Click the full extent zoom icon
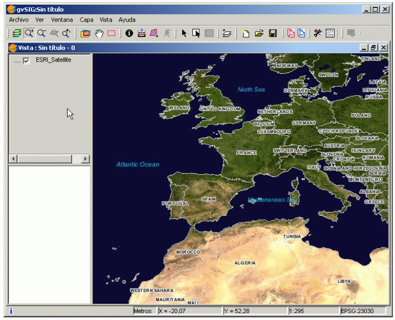This screenshot has width=395, height=320. (54, 33)
